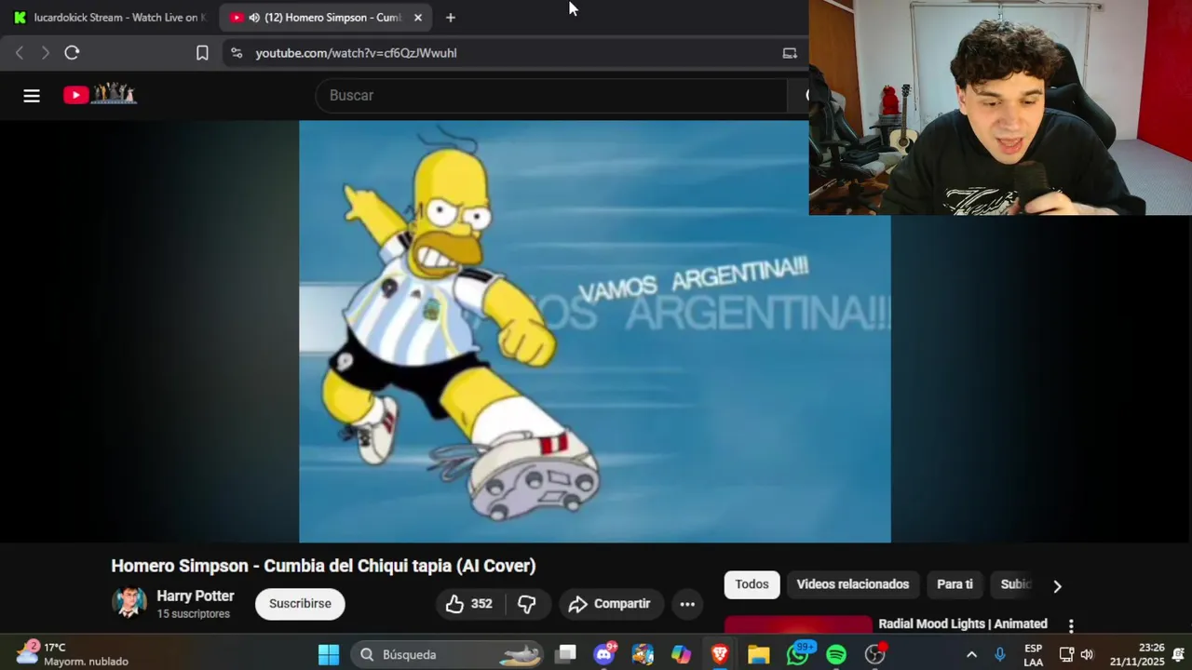Viewport: 1192px width, 670px height.
Task: Reload the page with the refresh icon
Action: (x=72, y=53)
